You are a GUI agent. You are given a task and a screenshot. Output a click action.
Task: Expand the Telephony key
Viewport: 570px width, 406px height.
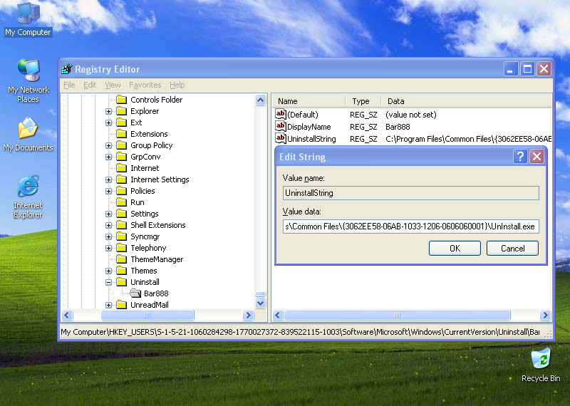pos(108,248)
